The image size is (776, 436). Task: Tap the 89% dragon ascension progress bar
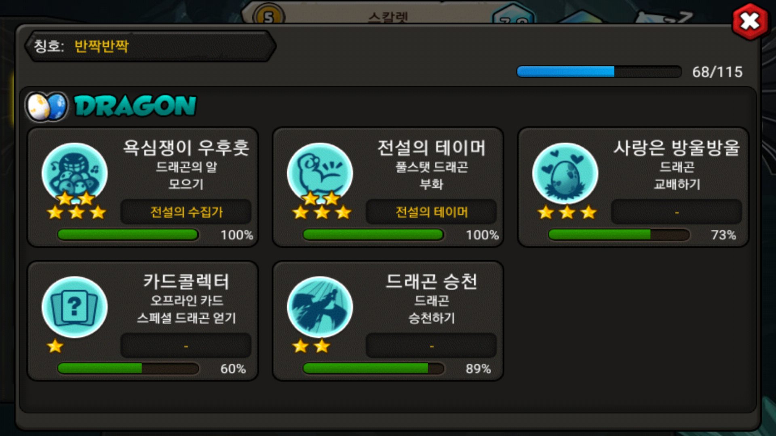(x=373, y=368)
